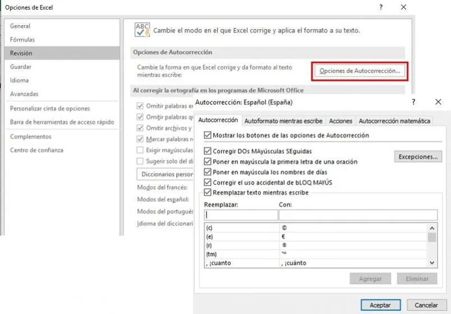Confirm with the Aceptar button
This screenshot has height=314, width=451.
tap(380, 305)
